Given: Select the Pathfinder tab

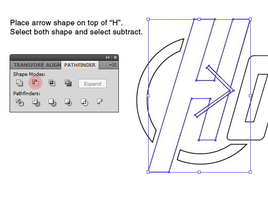Looking at the screenshot, I should tap(80, 65).
